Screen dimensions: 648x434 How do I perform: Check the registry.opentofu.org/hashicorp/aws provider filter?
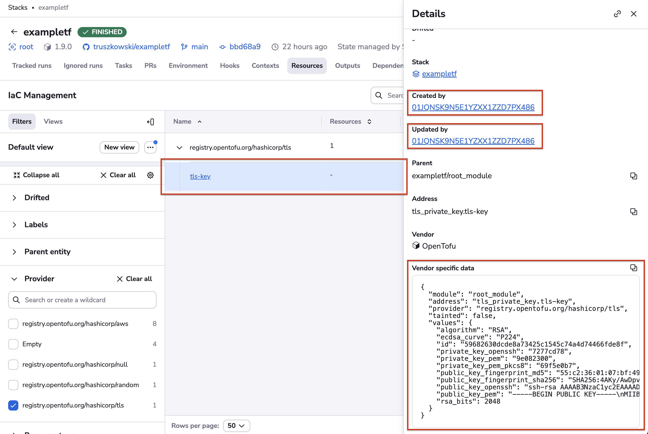click(x=13, y=324)
